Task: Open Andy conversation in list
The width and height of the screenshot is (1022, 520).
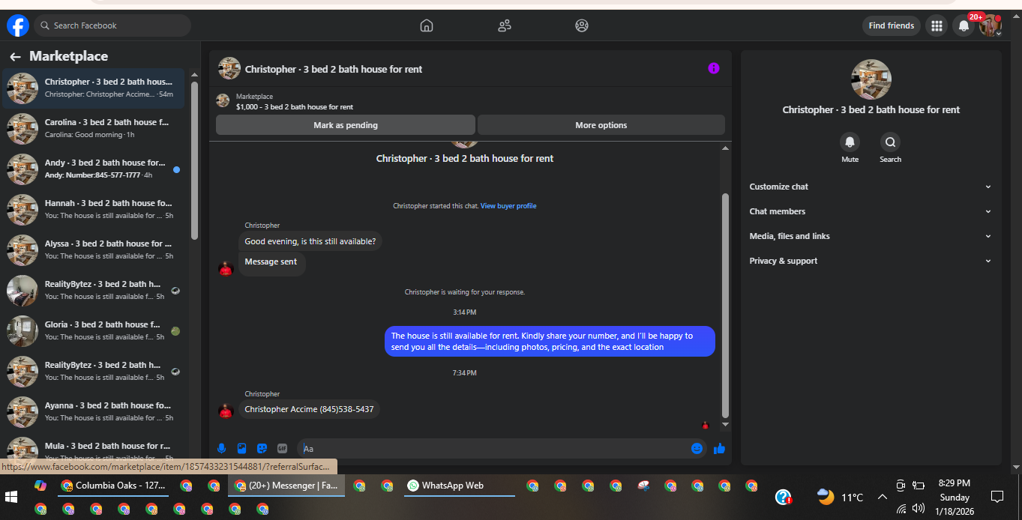Action: click(94, 169)
